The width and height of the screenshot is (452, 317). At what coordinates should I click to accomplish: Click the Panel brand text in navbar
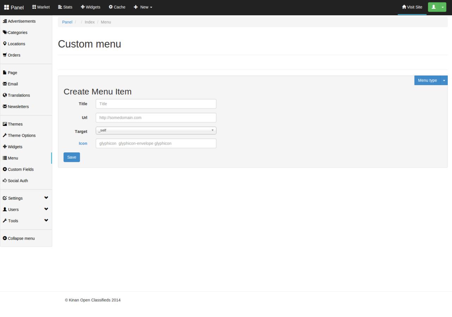(x=17, y=7)
